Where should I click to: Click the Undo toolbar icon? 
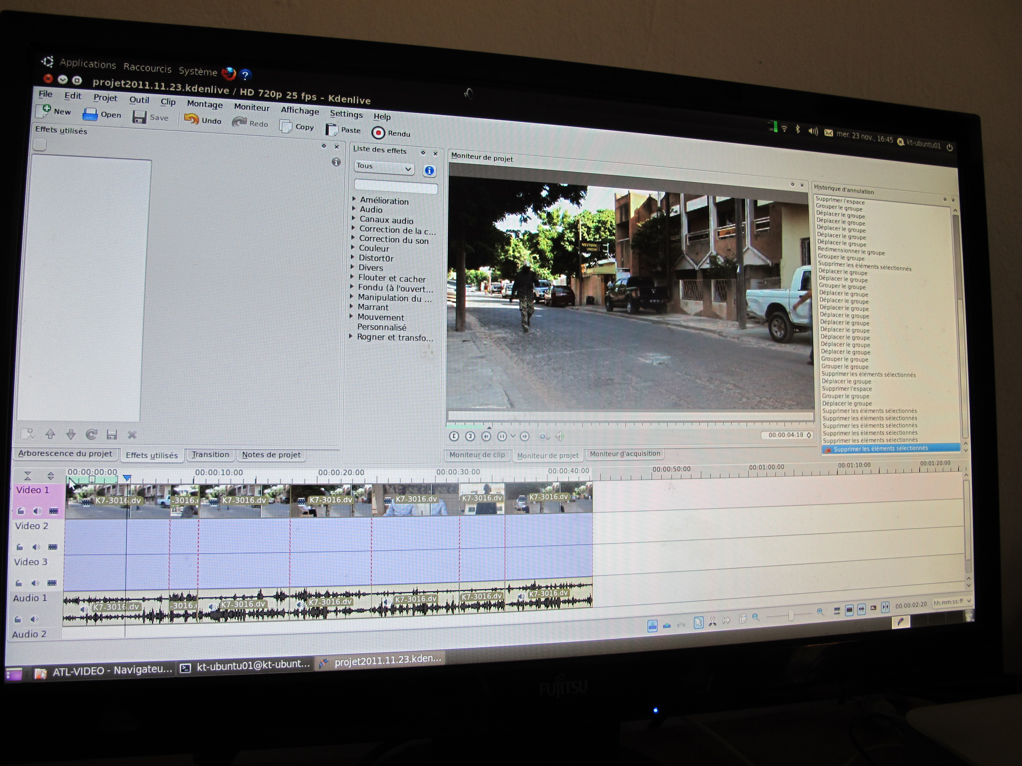pyautogui.click(x=191, y=119)
